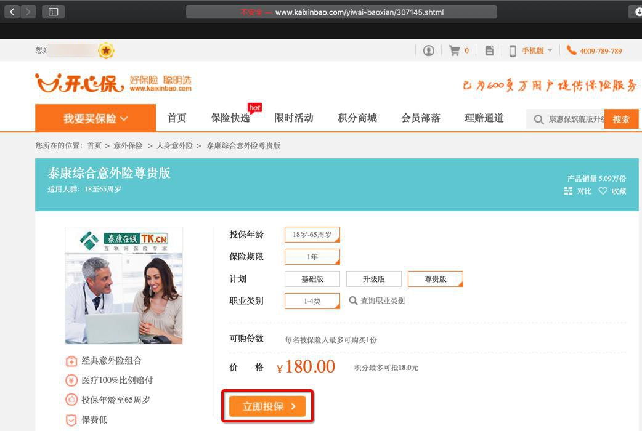642x431 pixels.
Task: Open the 会员部落 nav tab
Action: tap(420, 118)
